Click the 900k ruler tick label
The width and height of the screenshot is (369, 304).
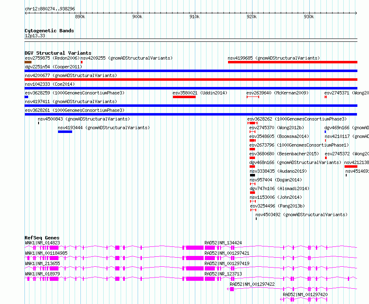(x=137, y=17)
